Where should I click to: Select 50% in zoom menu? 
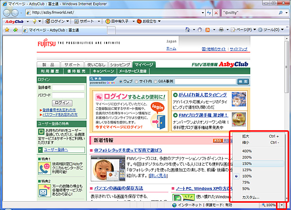[x=259, y=189]
